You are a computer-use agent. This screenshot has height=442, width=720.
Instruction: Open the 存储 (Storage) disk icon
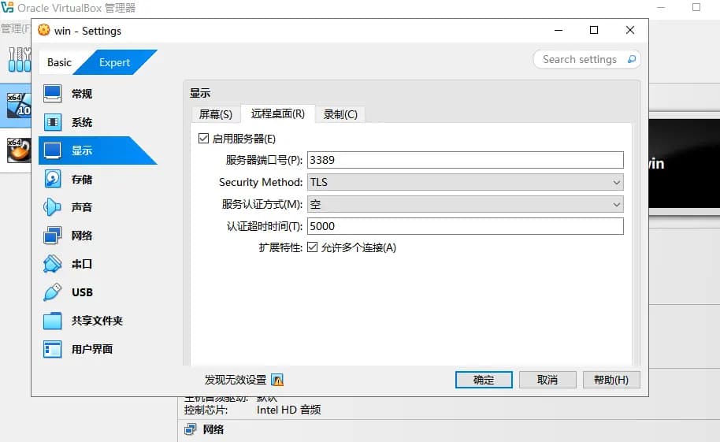(52, 179)
